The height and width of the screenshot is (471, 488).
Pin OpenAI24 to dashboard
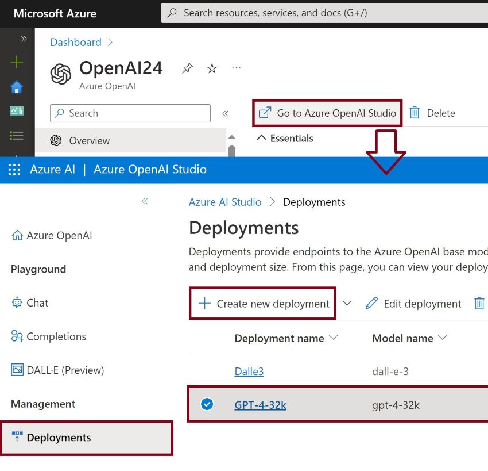pyautogui.click(x=187, y=68)
